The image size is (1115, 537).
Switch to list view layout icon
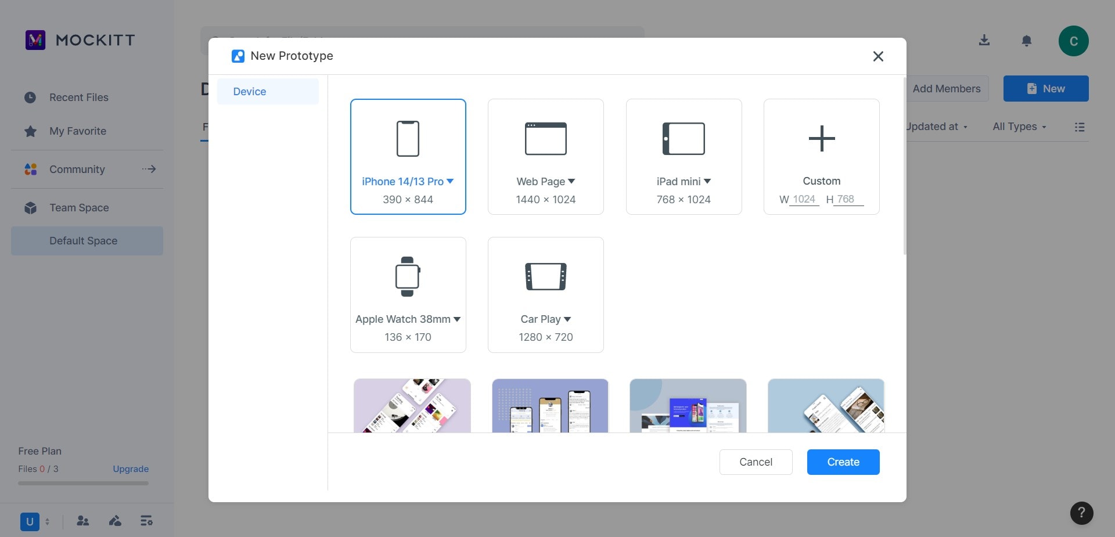tap(1080, 127)
